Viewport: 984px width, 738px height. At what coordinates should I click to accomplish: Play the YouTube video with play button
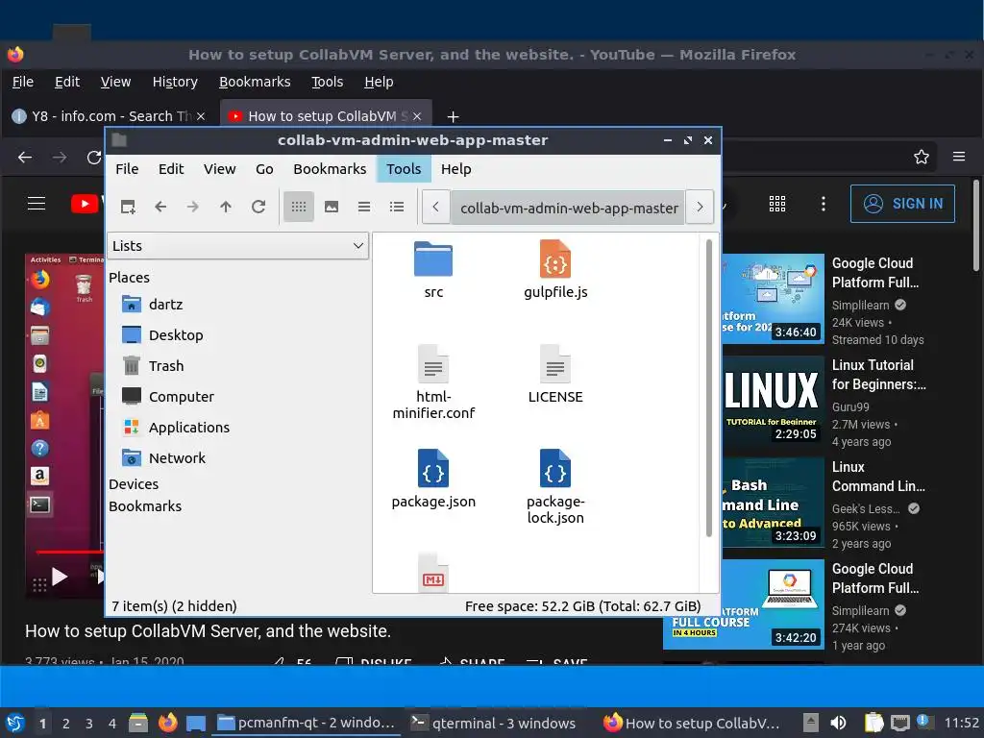pos(60,577)
